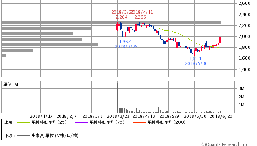Select the blue 2018/5/30 low annotation
257x146 pixels.
(196, 63)
